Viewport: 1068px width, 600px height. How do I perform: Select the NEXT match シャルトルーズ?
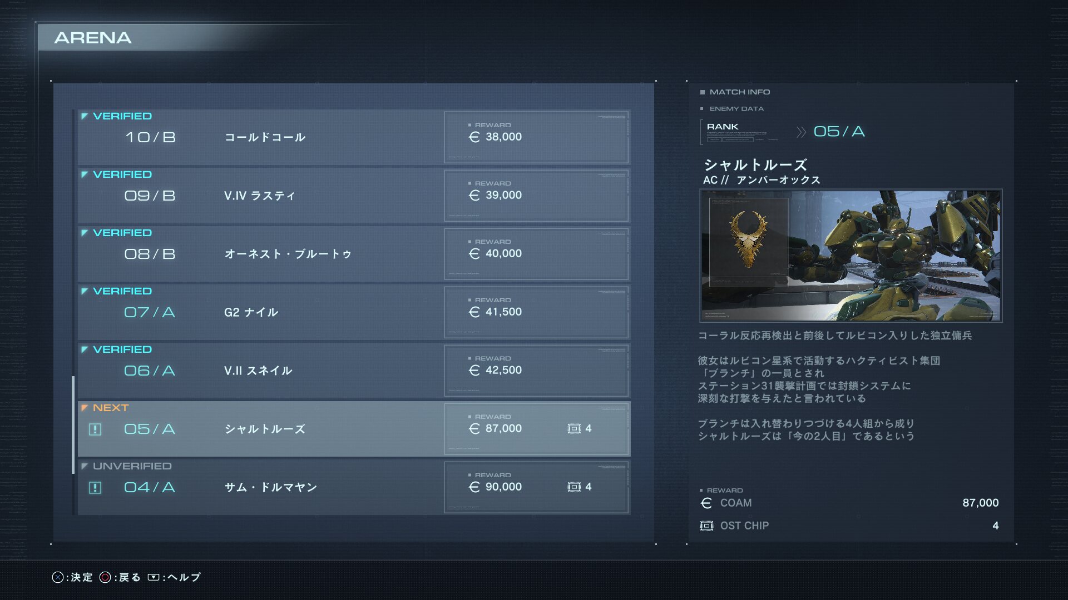click(354, 429)
